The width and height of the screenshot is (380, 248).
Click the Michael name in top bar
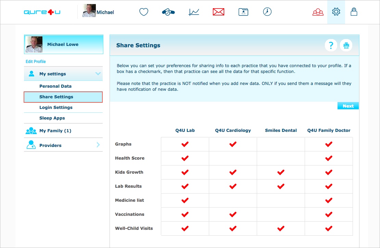coord(105,12)
